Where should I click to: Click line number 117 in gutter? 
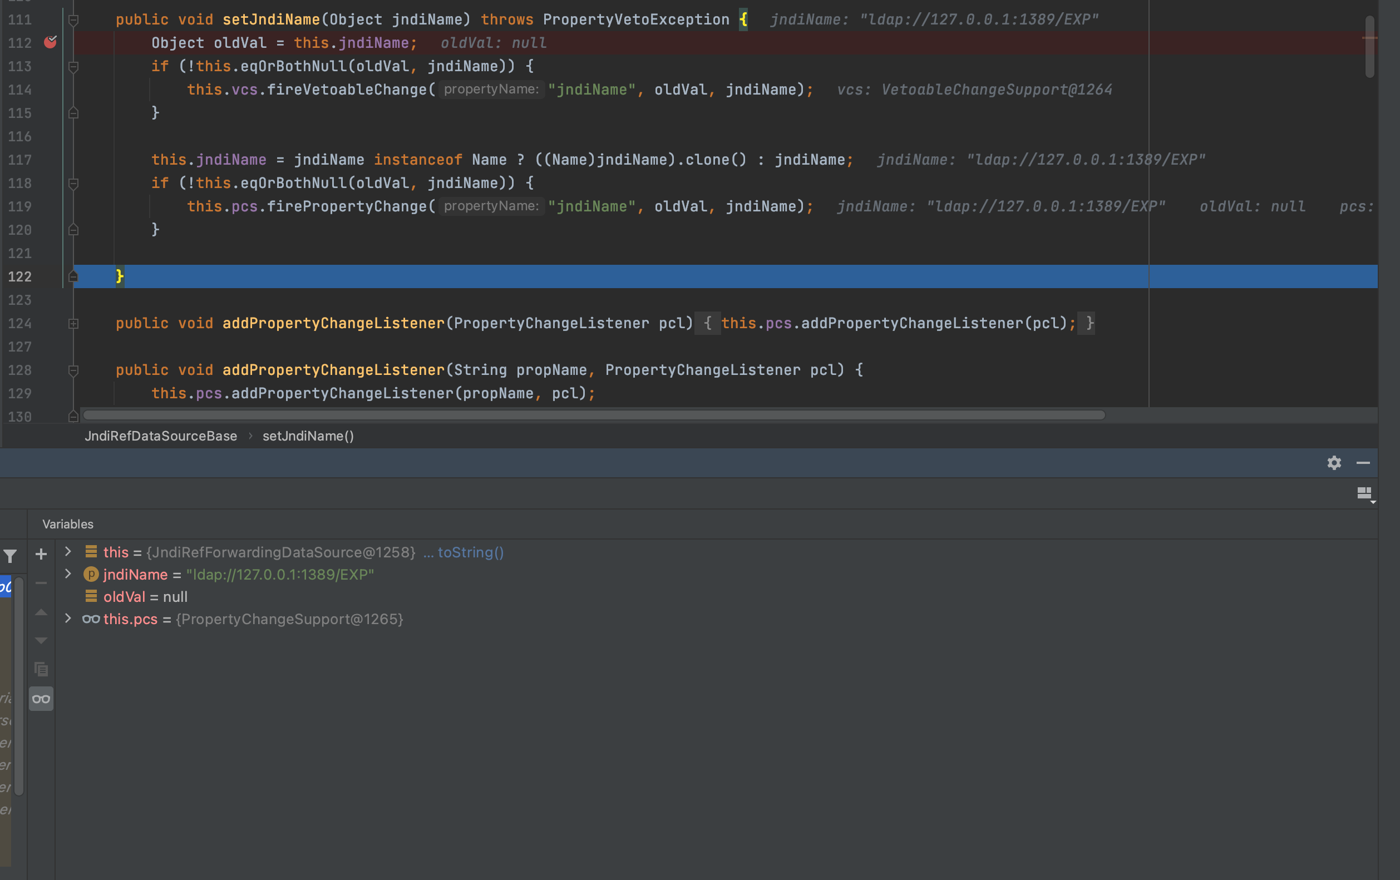point(20,160)
